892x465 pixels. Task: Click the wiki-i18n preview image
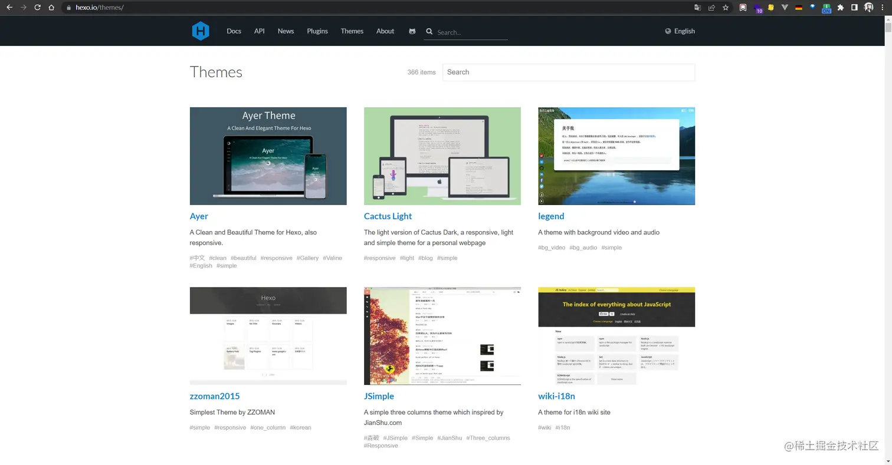click(616, 336)
